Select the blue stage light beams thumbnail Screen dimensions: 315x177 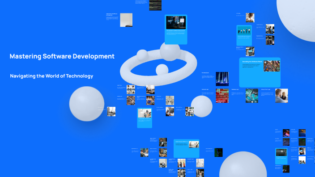(x=222, y=79)
